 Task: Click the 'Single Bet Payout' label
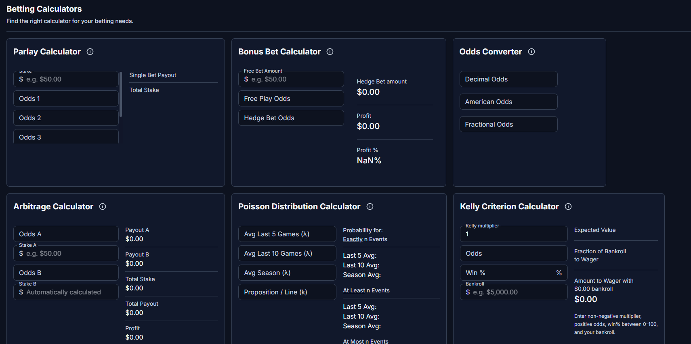pos(153,75)
